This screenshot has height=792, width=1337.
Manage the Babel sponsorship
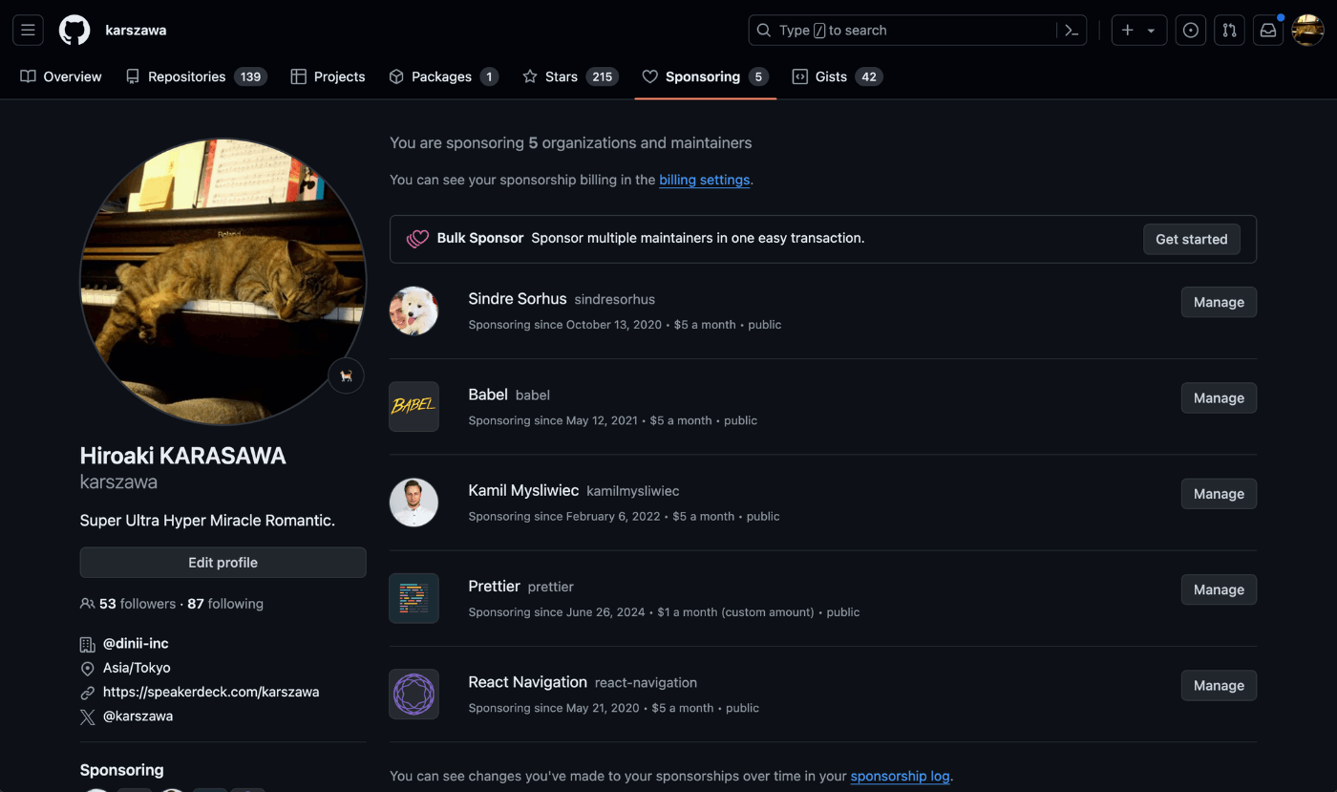1219,397
